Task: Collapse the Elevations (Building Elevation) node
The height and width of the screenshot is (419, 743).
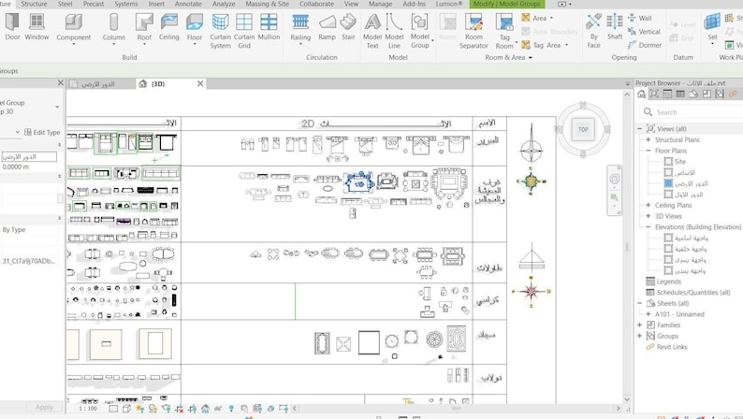Action: click(x=648, y=226)
